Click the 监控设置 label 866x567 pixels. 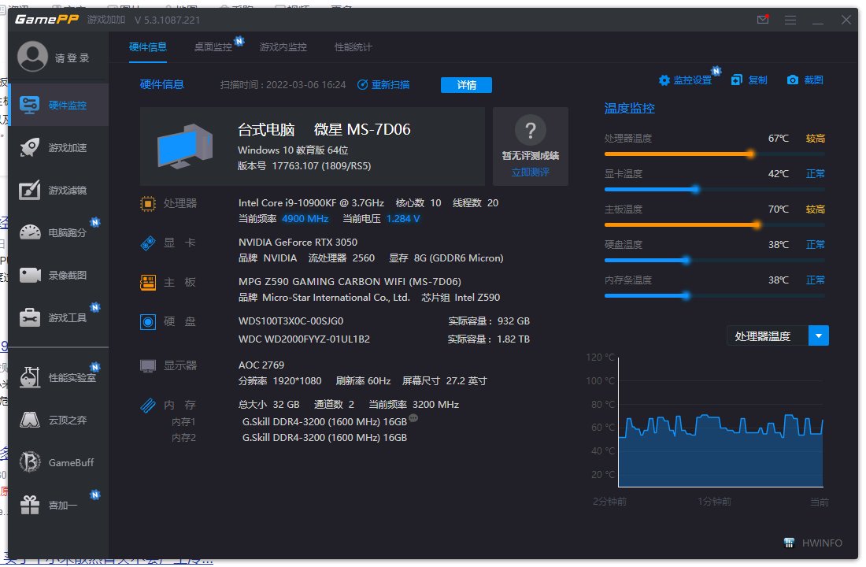coord(693,80)
